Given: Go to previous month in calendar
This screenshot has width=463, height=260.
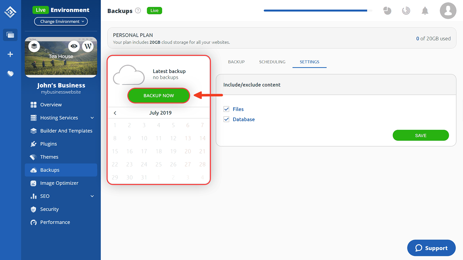Looking at the screenshot, I should [115, 113].
